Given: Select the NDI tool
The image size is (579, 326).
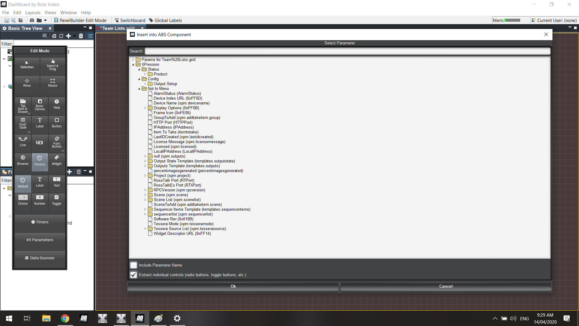Looking at the screenshot, I should coord(40,142).
